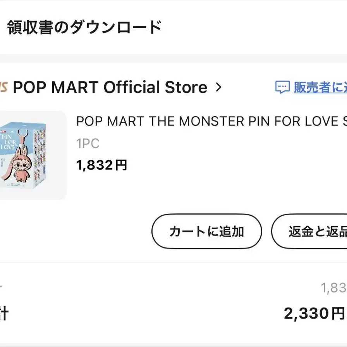Open the POP MART Official Store page
The image size is (347, 347).
(x=110, y=88)
